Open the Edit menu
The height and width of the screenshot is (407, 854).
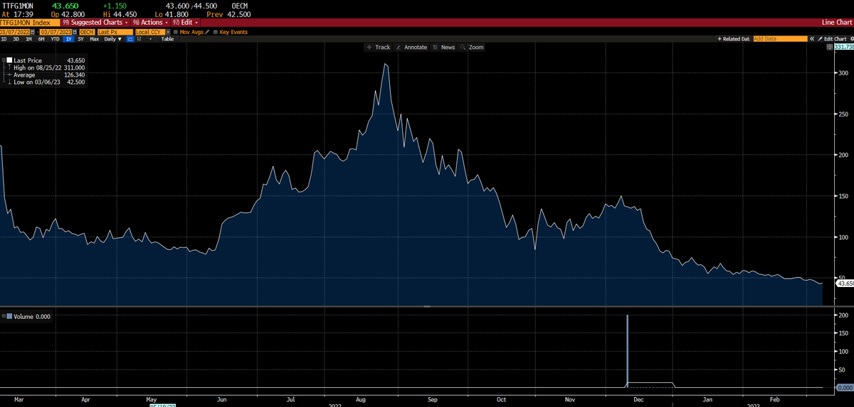tap(185, 23)
